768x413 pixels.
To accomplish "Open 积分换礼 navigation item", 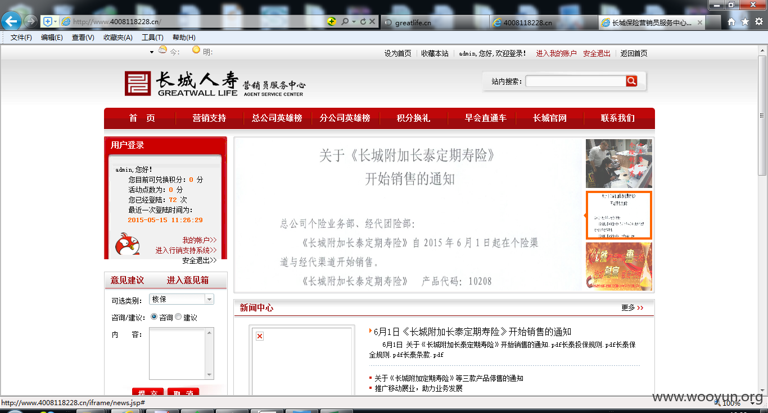I will [x=413, y=118].
